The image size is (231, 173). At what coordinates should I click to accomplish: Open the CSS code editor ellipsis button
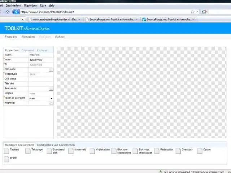click(x=51, y=69)
